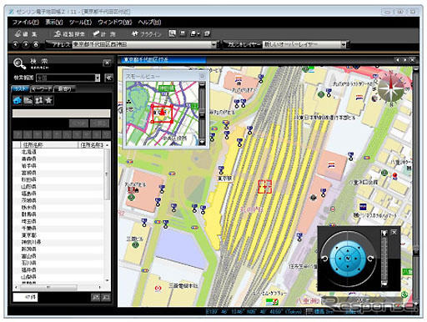Open the ファイル menu
The image size is (427, 322).
click(x=26, y=23)
